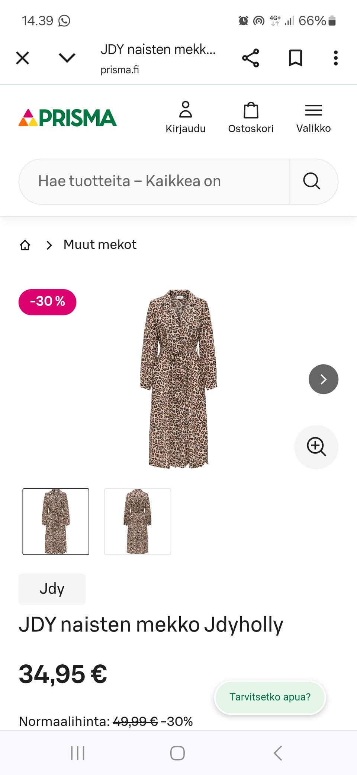Show next product image with arrow
Image resolution: width=357 pixels, height=775 pixels.
[323, 379]
